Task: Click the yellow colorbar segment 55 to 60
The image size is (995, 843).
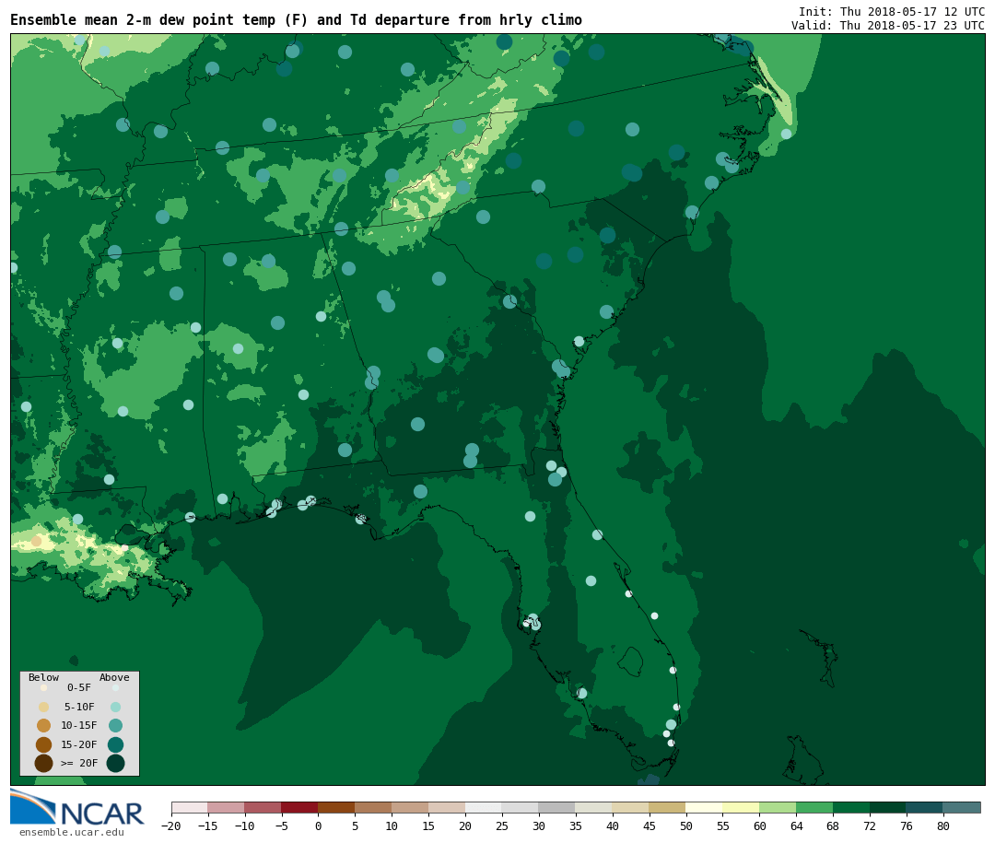Action: point(741,807)
